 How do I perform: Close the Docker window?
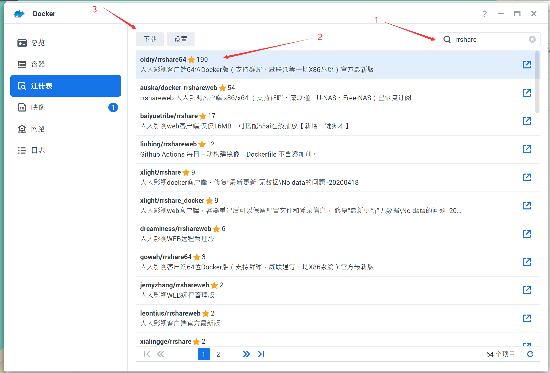pos(534,14)
